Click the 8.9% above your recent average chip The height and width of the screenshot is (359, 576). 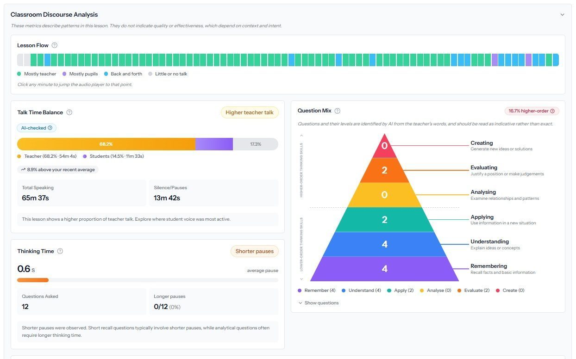58,170
